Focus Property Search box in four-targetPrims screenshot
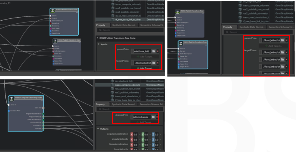Viewport: 296px width, 152px height. pos(258,32)
